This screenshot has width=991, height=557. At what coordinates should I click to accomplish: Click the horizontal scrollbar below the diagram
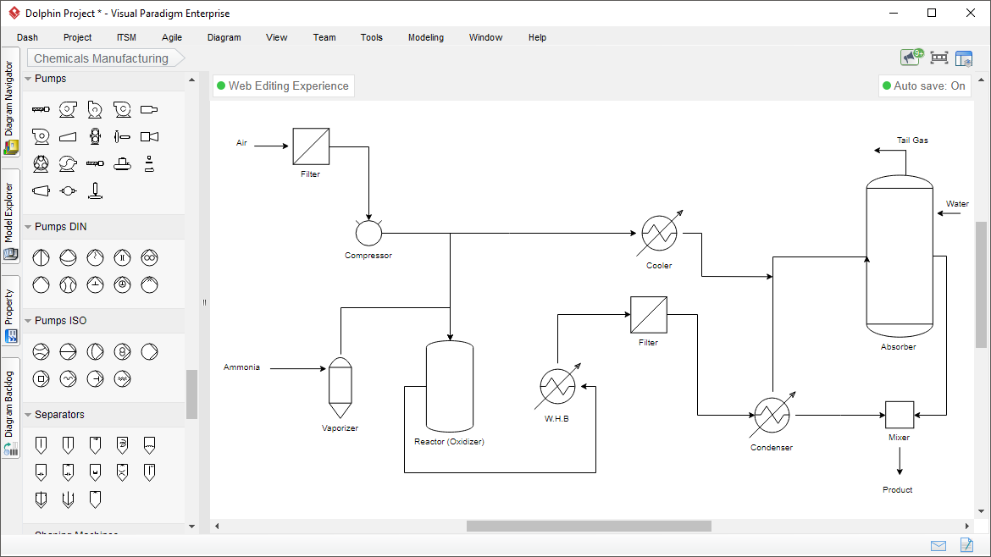(588, 525)
